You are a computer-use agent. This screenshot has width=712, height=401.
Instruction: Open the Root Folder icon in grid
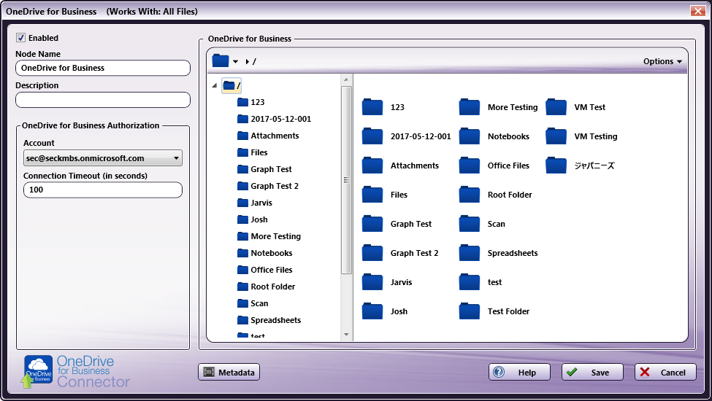pyautogui.click(x=470, y=195)
